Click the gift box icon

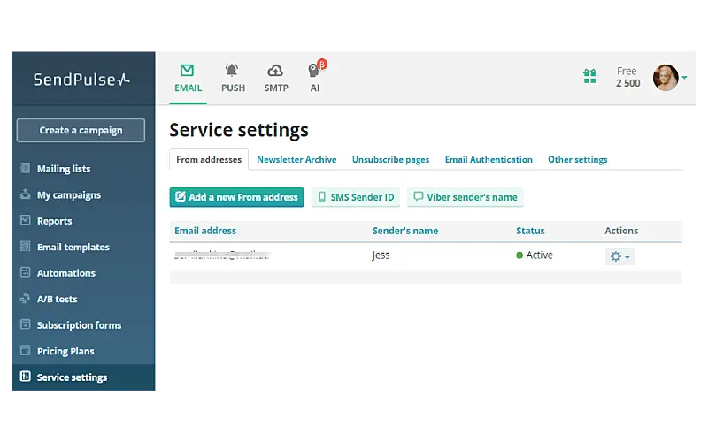click(x=590, y=77)
